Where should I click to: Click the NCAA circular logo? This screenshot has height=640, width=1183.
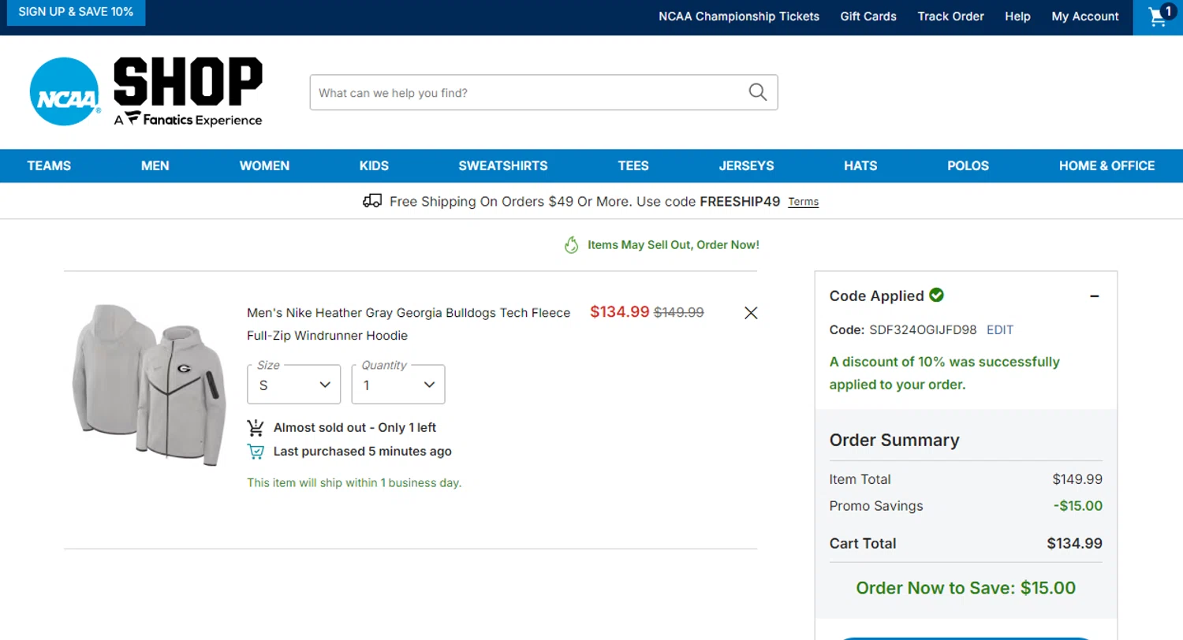pos(65,91)
